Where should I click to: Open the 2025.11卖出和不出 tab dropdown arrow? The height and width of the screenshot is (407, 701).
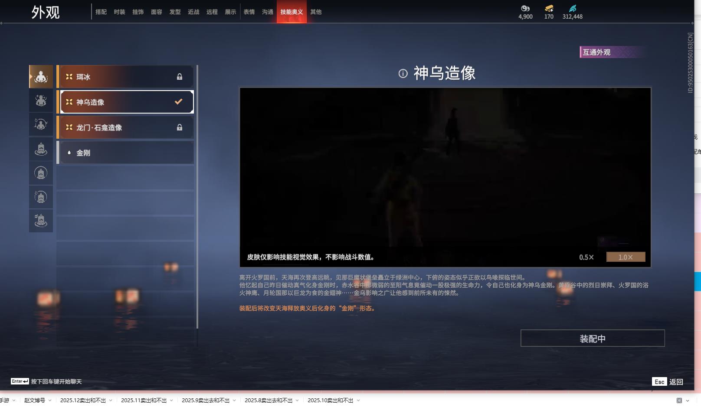[171, 400]
